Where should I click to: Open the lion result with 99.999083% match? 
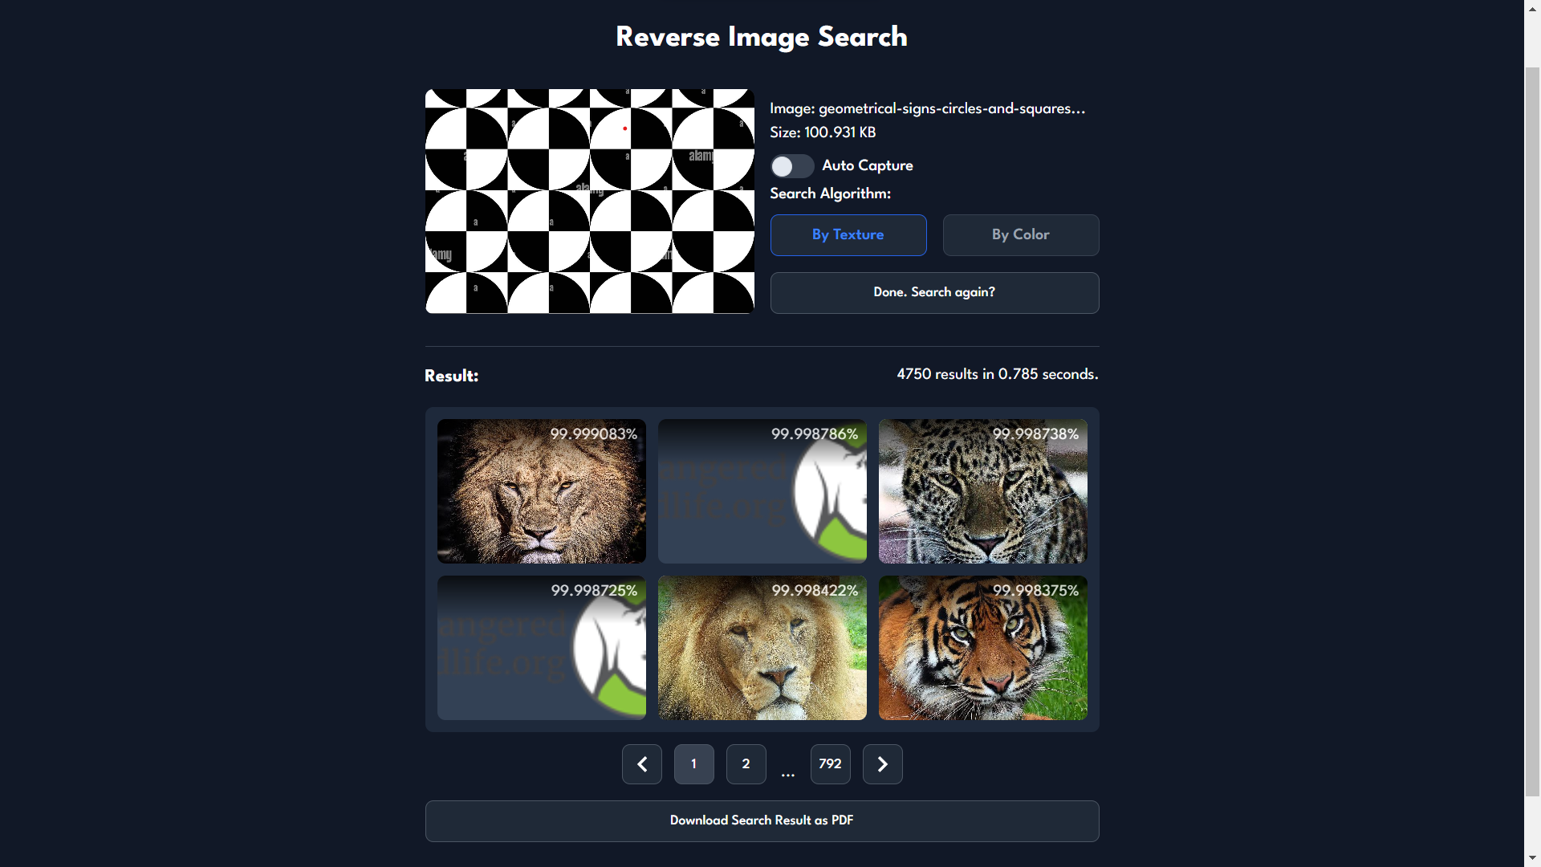(x=541, y=491)
